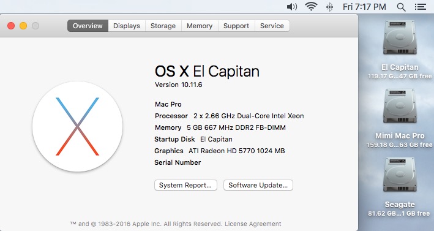Click the Mimi Mac Pro drive label
434x231 pixels.
pyautogui.click(x=400, y=135)
